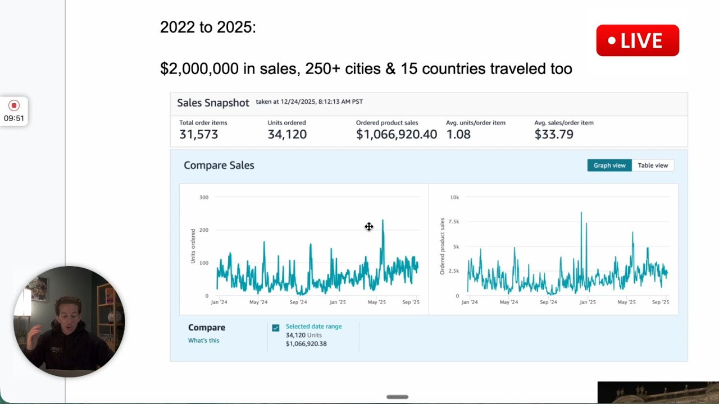Click the Ordered product sales total value
Viewport: 719px width, 404px height.
[x=397, y=135]
